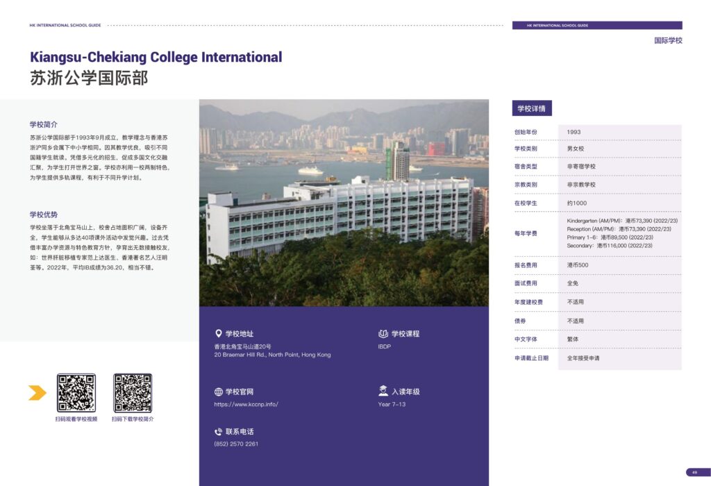Click the location pin icon beside 学校地址

click(218, 334)
